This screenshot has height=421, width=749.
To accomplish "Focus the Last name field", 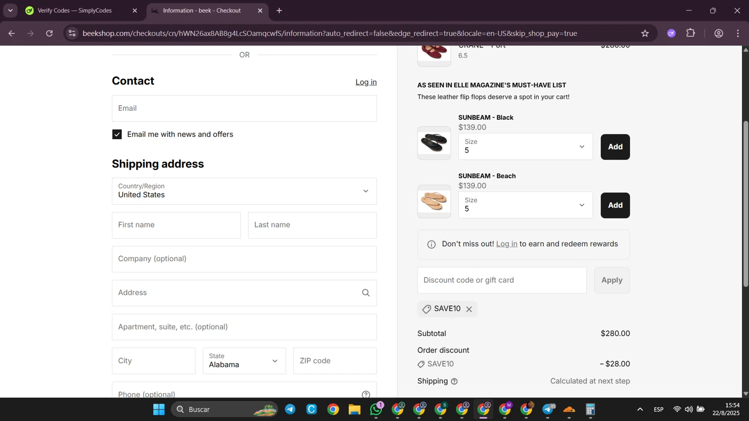I will (312, 225).
